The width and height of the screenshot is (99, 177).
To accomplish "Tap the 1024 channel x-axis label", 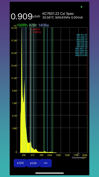I will (50, 155).
